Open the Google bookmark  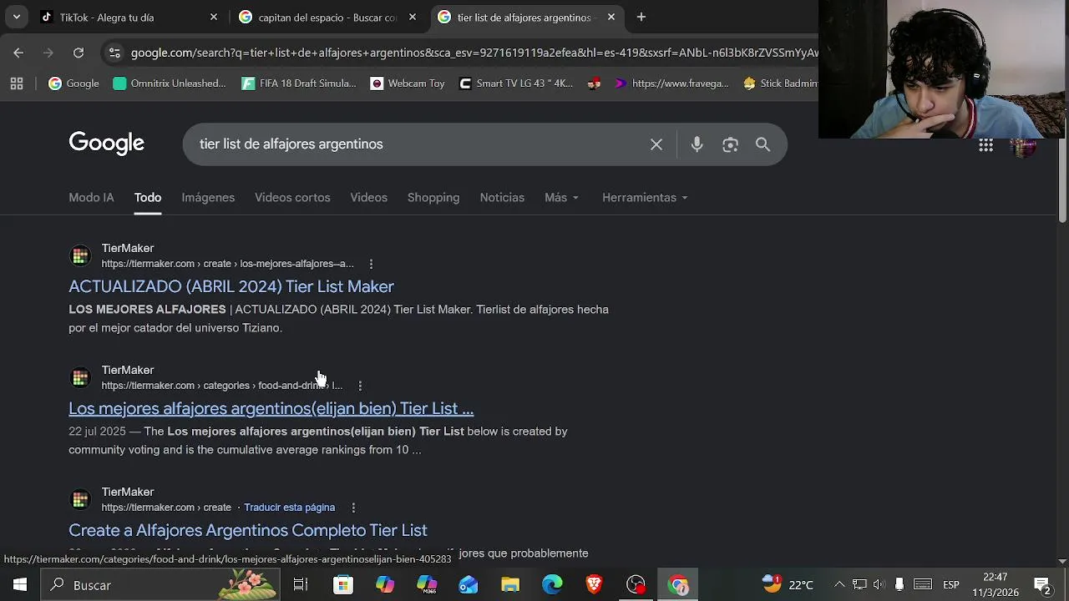coord(73,83)
